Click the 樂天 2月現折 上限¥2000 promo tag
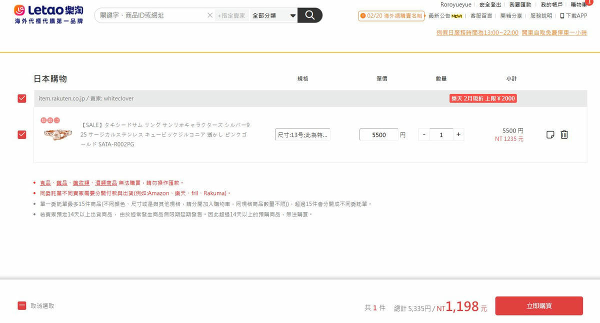The height and width of the screenshot is (323, 600). coord(483,98)
